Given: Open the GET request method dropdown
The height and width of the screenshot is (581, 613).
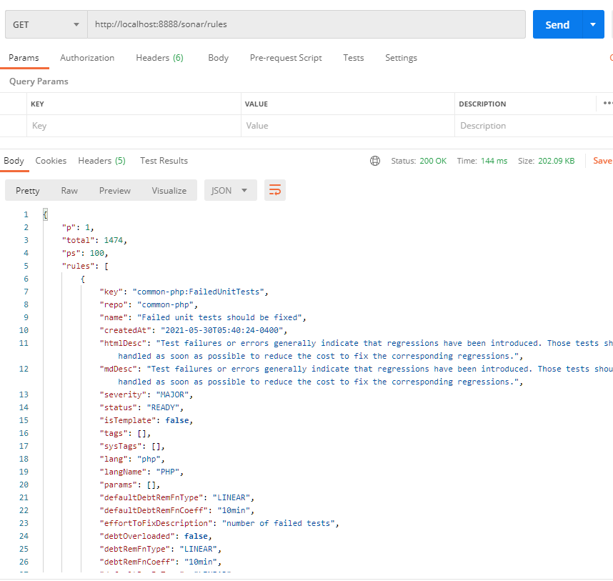Looking at the screenshot, I should 45,24.
